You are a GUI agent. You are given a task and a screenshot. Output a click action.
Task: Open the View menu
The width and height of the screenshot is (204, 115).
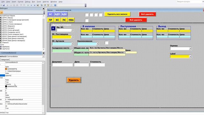coord(8,2)
